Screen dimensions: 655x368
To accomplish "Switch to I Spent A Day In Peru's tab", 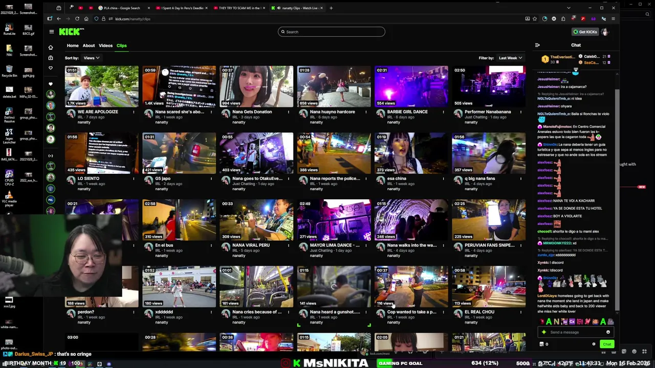I will [x=182, y=8].
